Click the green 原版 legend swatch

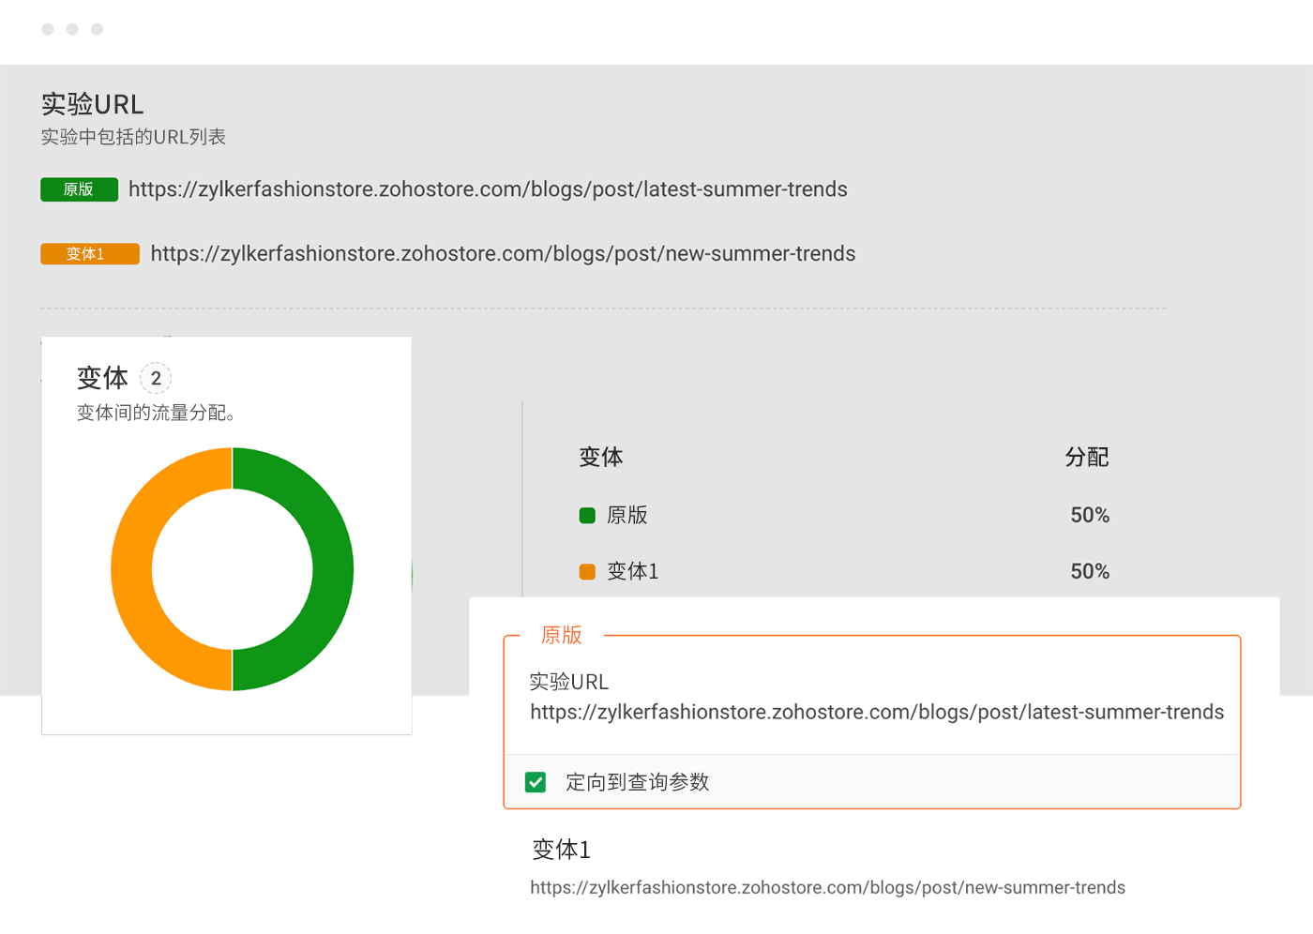587,515
